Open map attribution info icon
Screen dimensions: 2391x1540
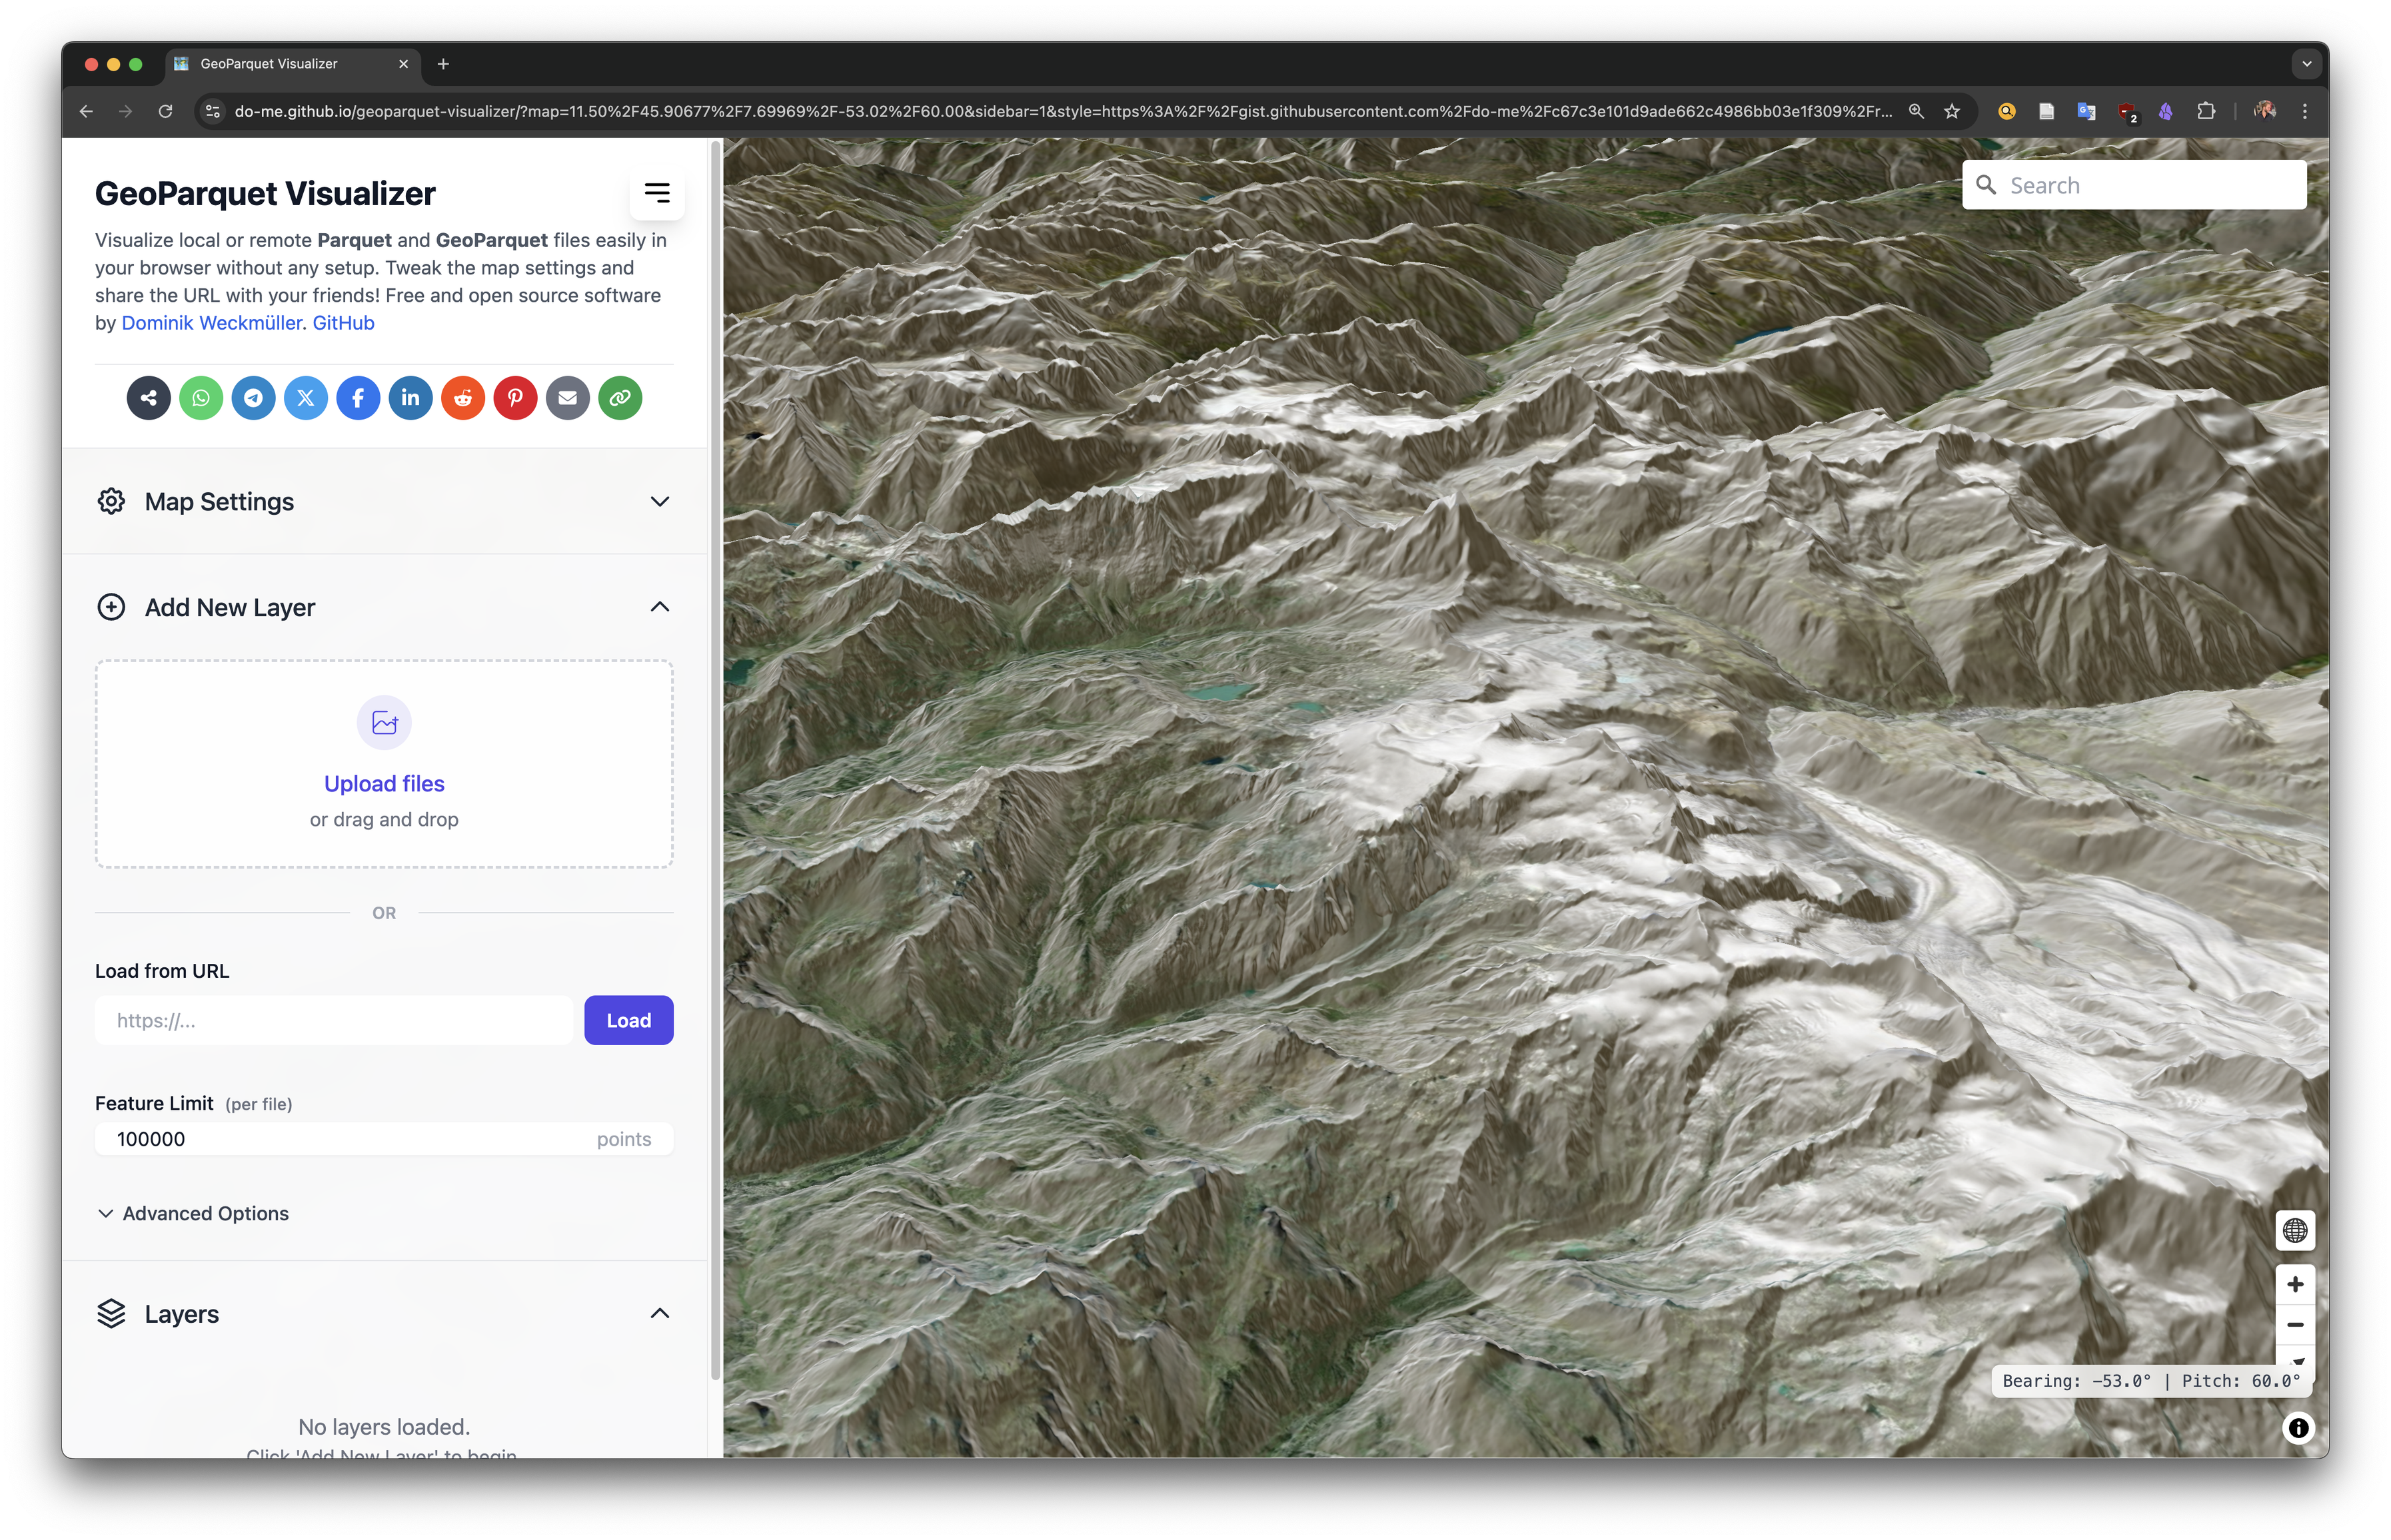(2298, 1428)
